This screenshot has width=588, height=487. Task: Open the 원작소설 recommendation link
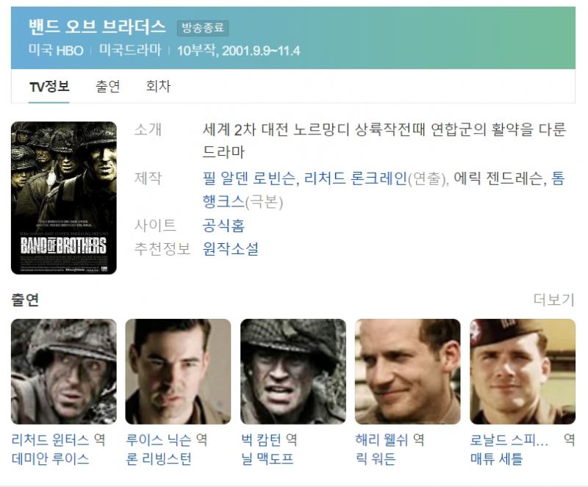click(230, 249)
